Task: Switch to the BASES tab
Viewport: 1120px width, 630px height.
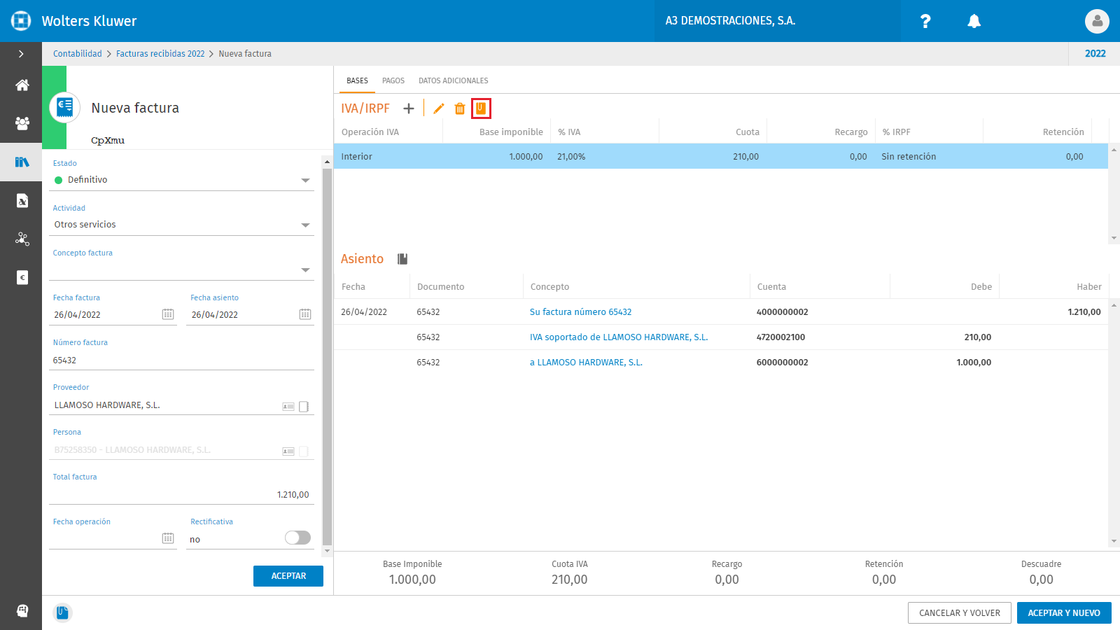Action: tap(357, 80)
